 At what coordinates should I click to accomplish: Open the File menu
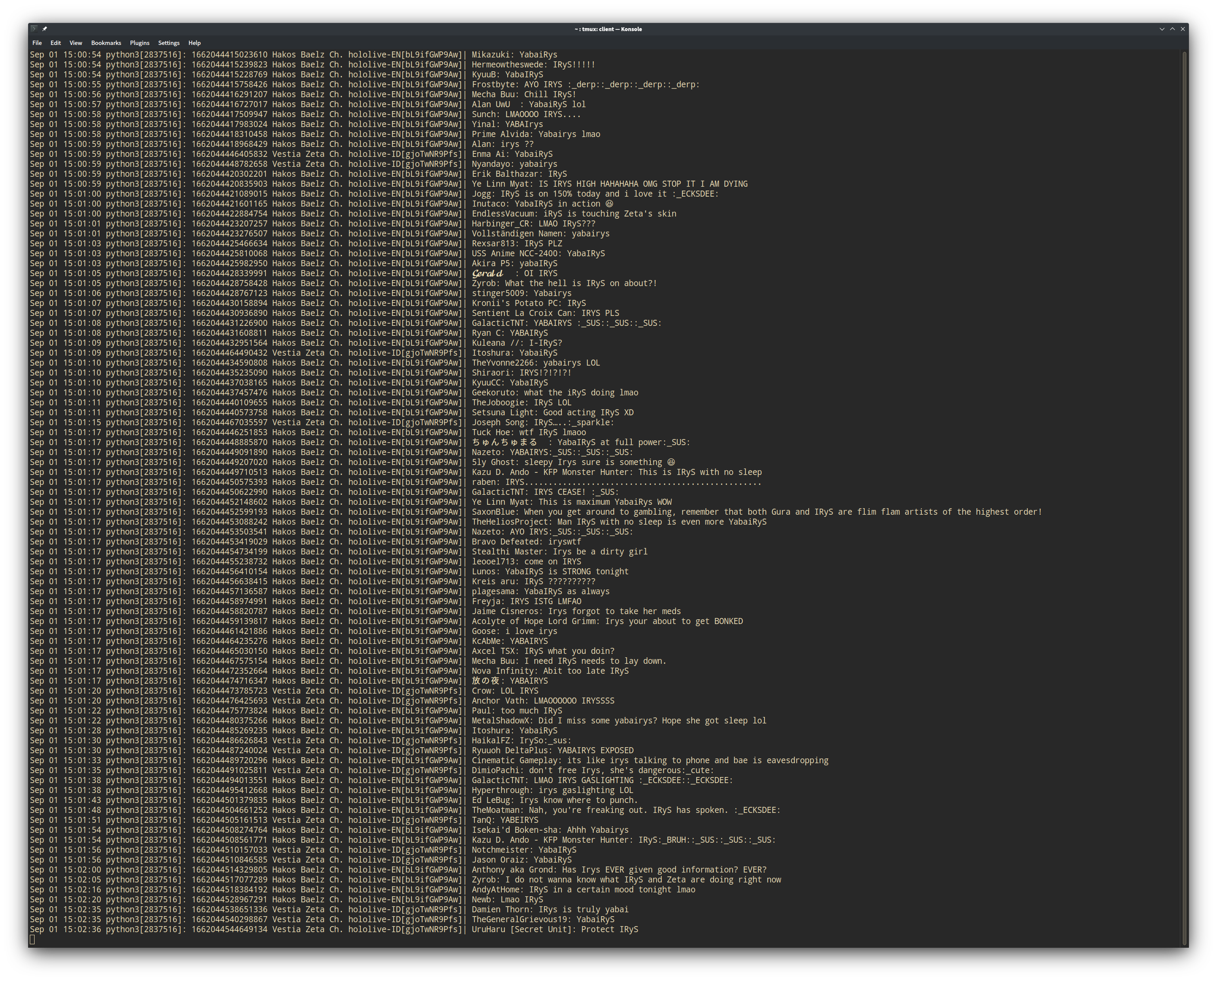(37, 43)
